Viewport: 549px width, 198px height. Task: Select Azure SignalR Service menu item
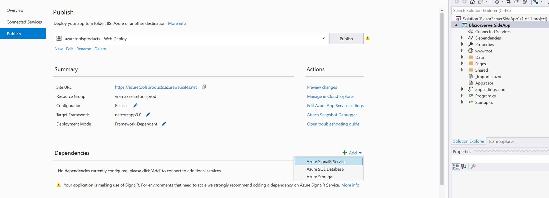329,161
